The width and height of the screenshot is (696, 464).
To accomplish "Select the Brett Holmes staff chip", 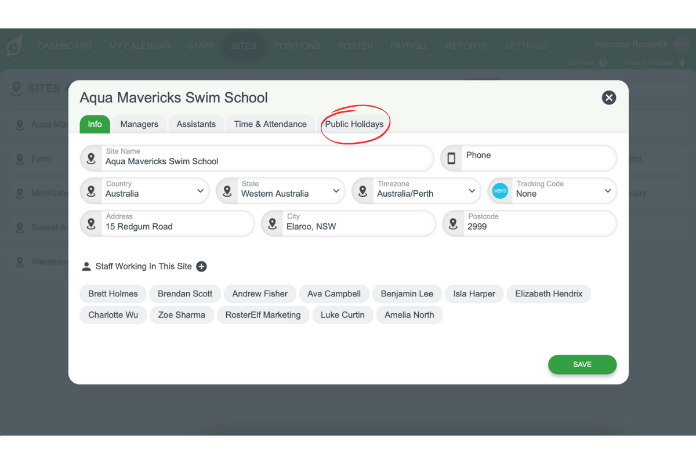I will tap(113, 293).
